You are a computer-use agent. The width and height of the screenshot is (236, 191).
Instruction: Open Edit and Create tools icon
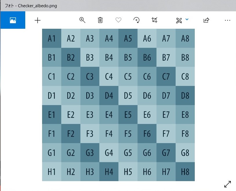point(179,20)
